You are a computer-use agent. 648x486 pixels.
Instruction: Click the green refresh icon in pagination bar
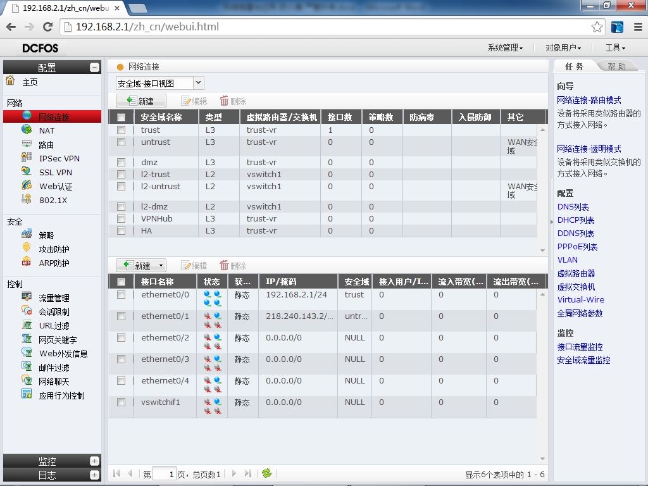point(266,473)
